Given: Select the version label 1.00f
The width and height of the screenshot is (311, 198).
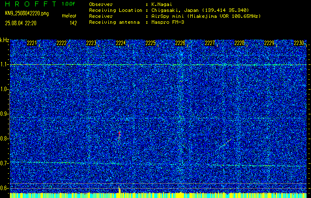Looking at the screenshot, I should click(68, 4).
